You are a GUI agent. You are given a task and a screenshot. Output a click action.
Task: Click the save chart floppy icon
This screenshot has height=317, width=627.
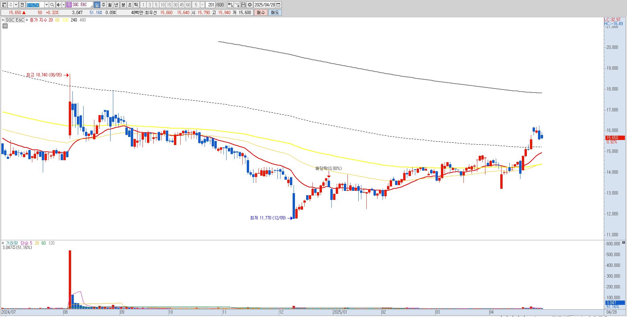243,5
